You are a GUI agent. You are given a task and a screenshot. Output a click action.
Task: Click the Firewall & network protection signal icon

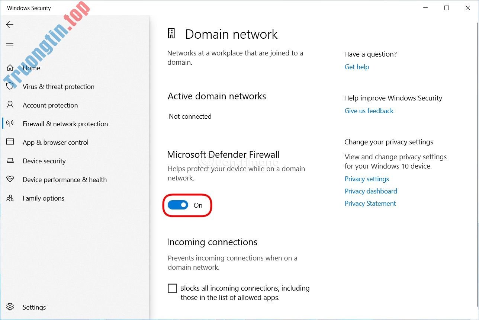(x=10, y=124)
